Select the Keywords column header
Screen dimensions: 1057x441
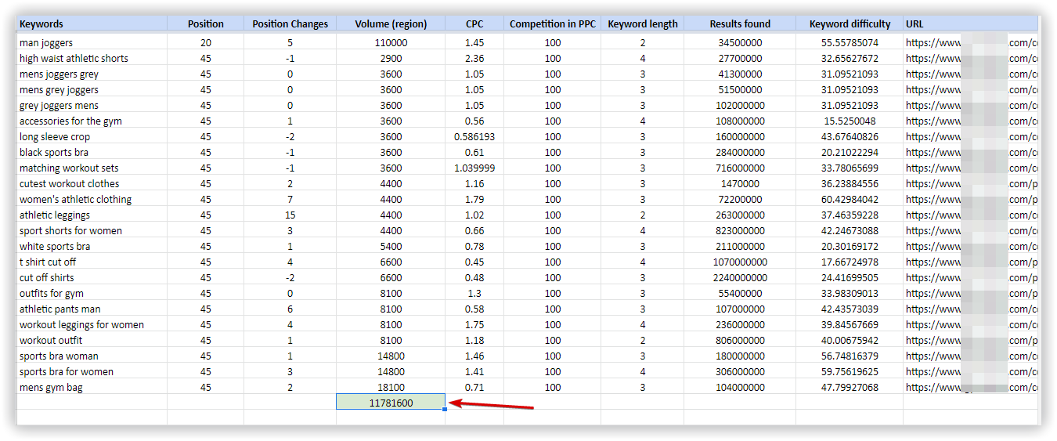click(x=92, y=24)
